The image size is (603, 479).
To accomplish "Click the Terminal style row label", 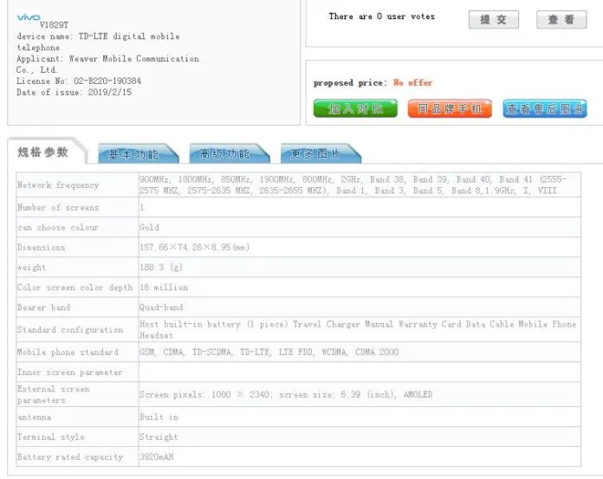I will pos(51,437).
